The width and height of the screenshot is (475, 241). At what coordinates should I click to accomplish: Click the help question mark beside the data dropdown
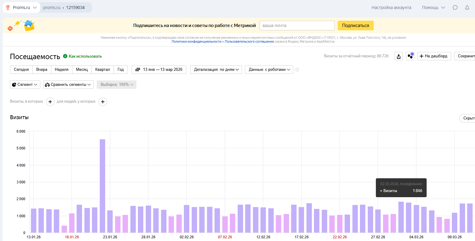click(x=297, y=70)
